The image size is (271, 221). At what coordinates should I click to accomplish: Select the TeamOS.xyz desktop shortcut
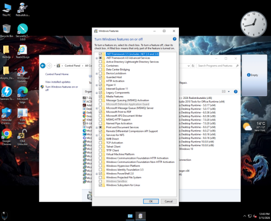(22, 52)
